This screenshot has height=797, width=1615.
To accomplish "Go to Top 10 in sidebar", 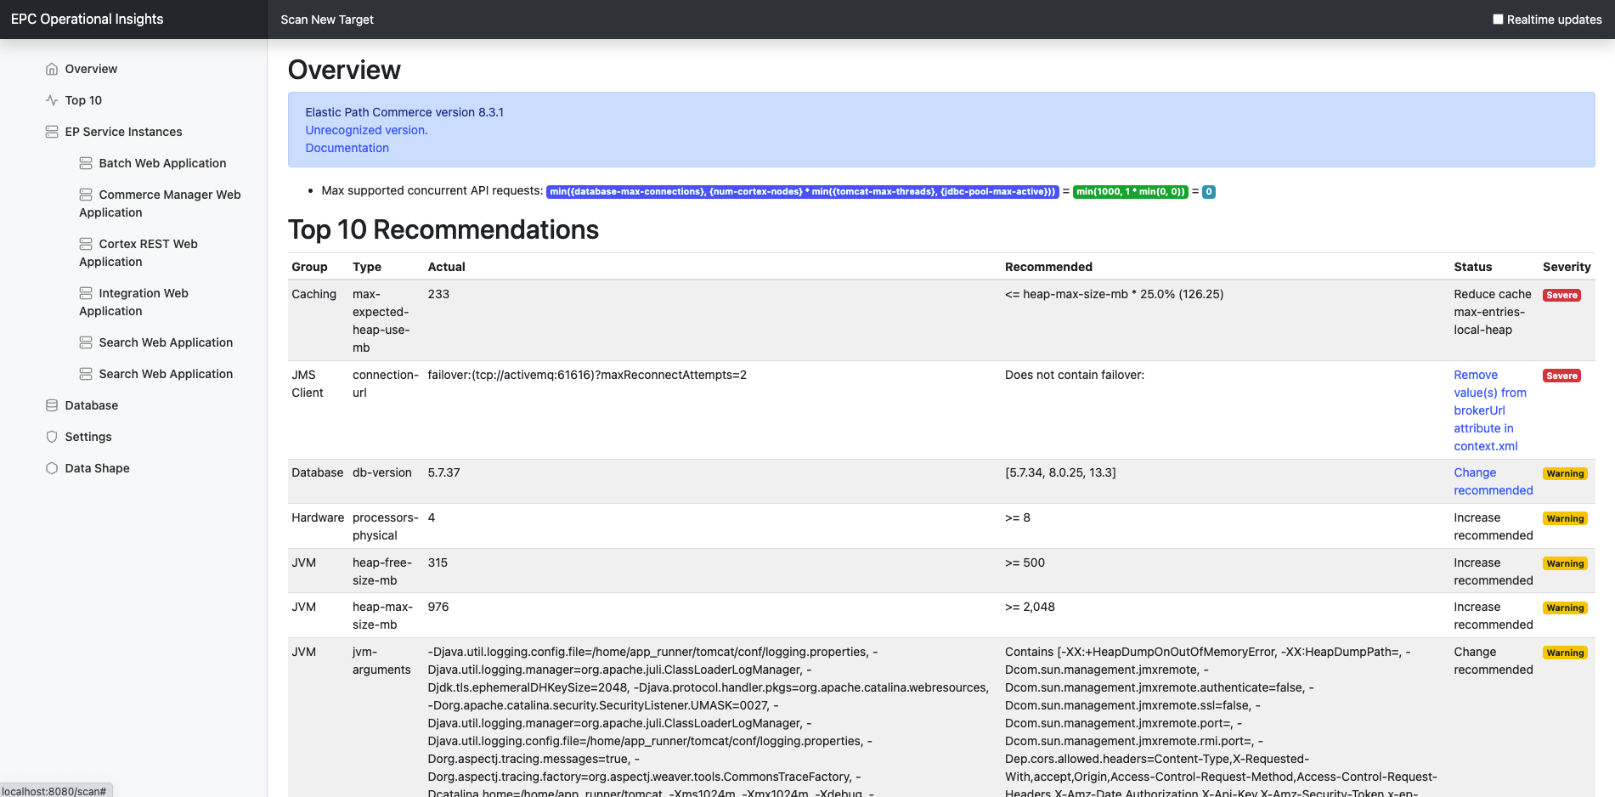I will click(83, 100).
